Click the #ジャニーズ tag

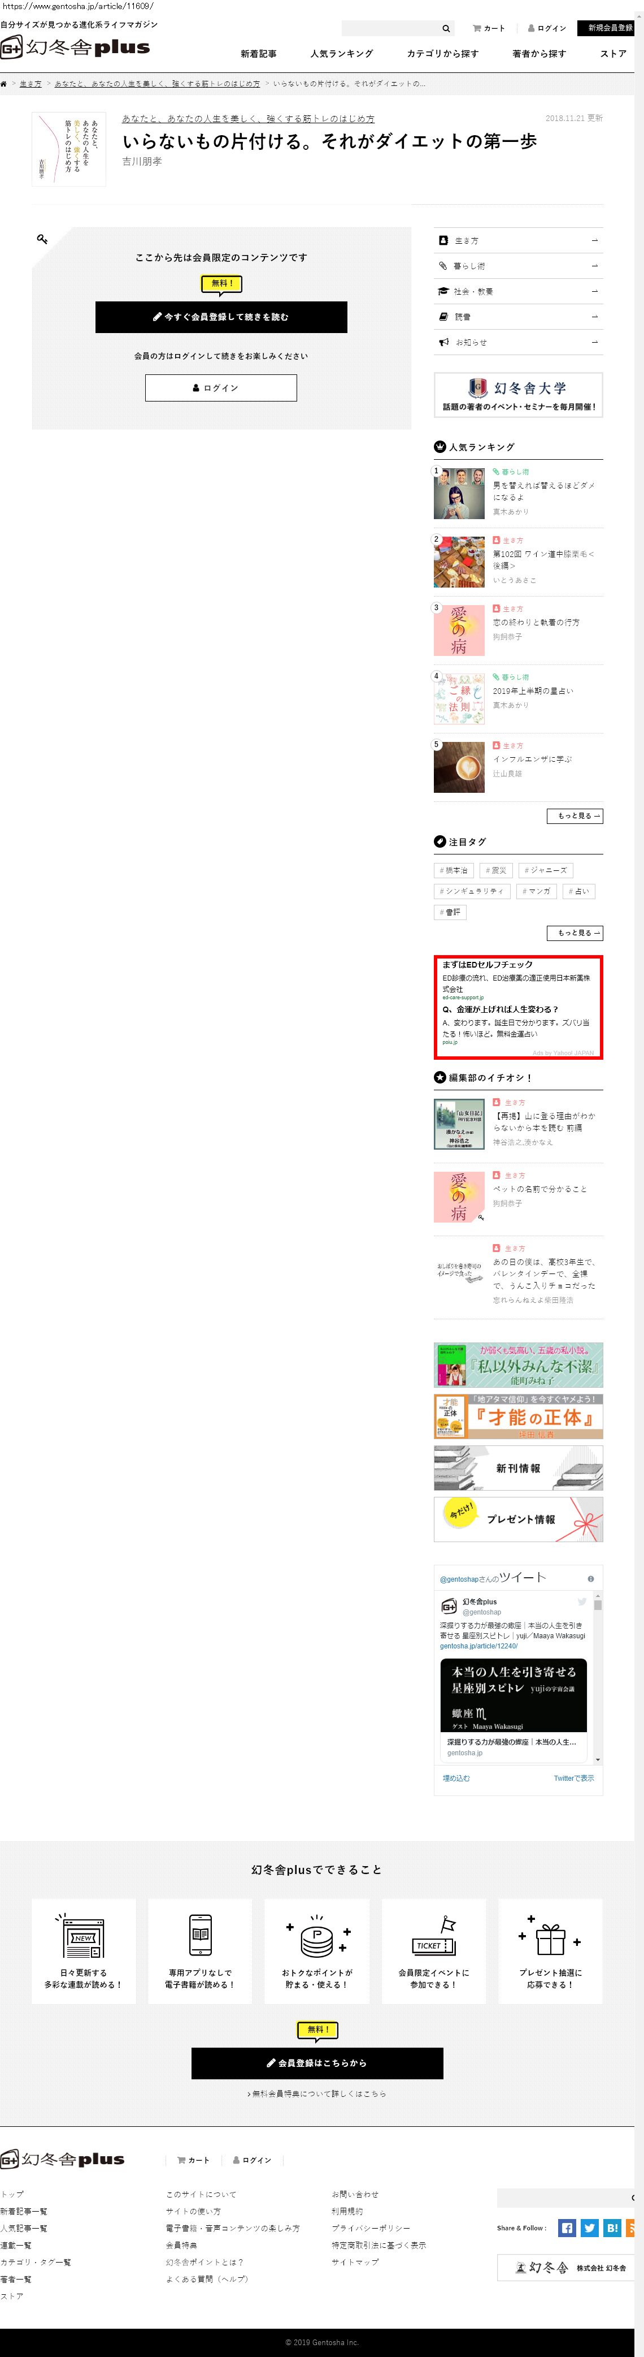tap(546, 870)
